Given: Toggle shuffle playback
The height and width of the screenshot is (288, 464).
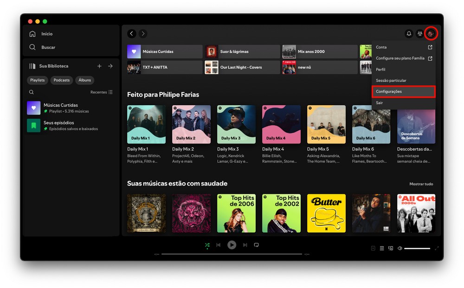Looking at the screenshot, I should tap(207, 245).
